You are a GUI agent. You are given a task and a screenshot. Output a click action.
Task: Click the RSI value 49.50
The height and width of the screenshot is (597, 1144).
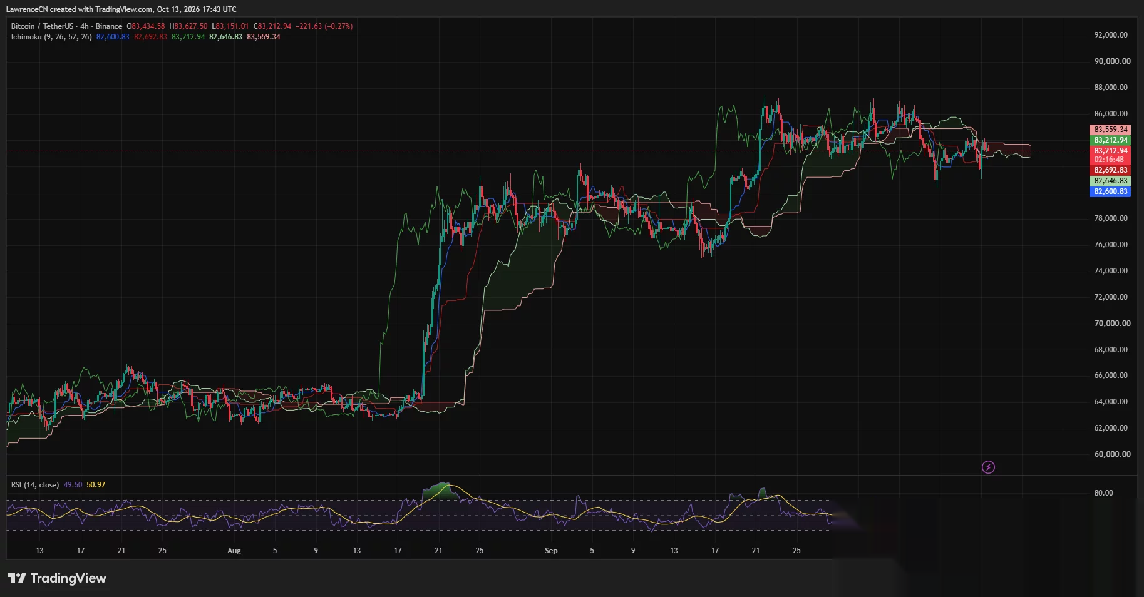(73, 485)
